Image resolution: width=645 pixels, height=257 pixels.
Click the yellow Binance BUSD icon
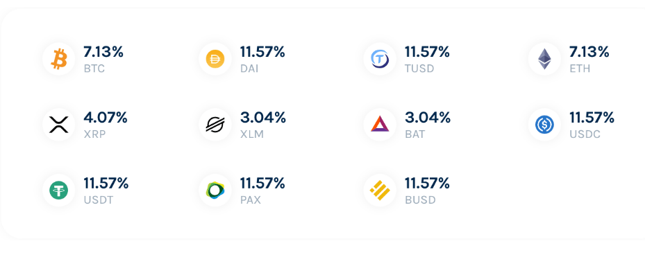[380, 190]
